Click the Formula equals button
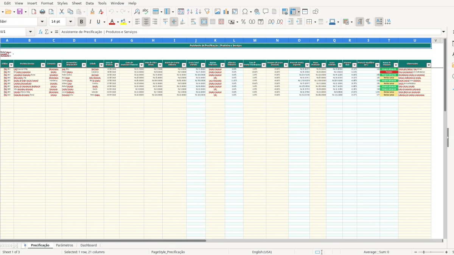Screen dimensions: 454x255 [x=56, y=32]
